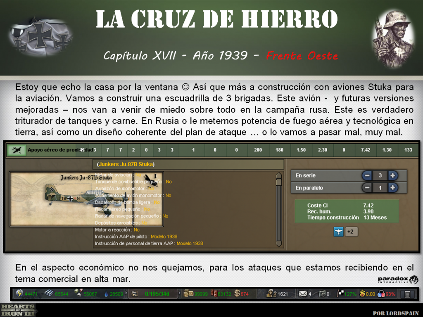Click the 2.30 value in stats row
423x317 pixels.
coord(322,150)
